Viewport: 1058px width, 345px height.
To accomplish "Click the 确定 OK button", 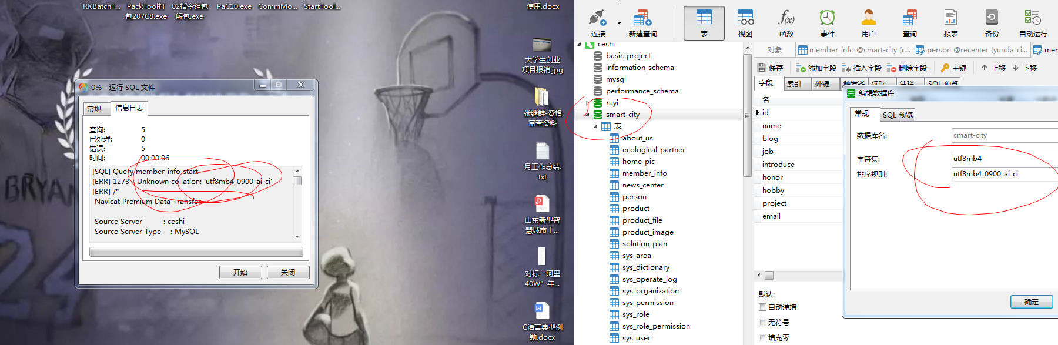I will point(1032,302).
